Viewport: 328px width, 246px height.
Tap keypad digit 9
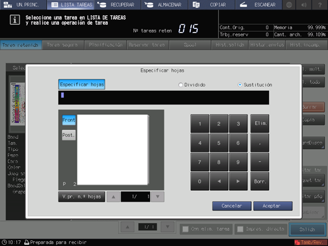[238, 162]
